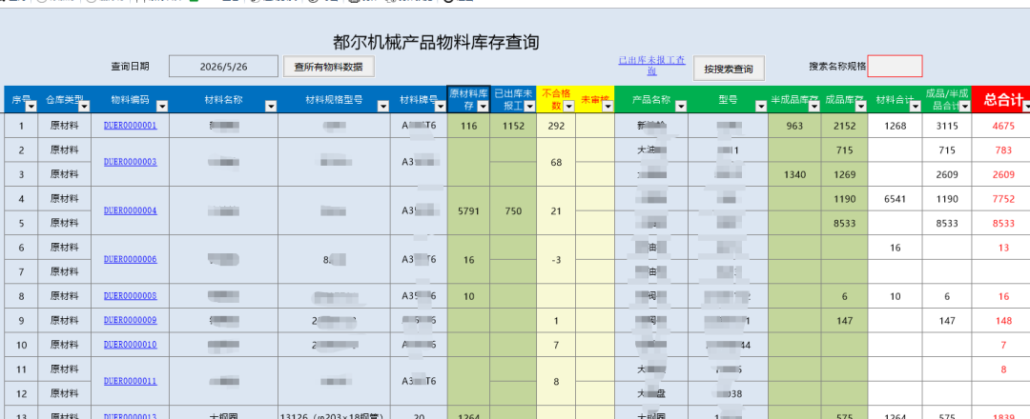Open the 物料编码 column filter dropdown
The image size is (1030, 419).
(161, 107)
